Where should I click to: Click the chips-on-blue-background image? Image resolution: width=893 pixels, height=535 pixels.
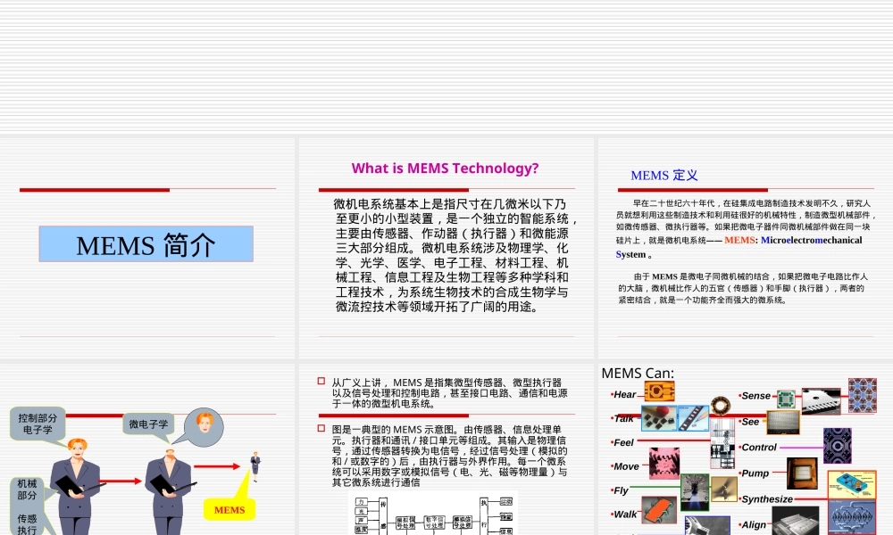point(693,418)
